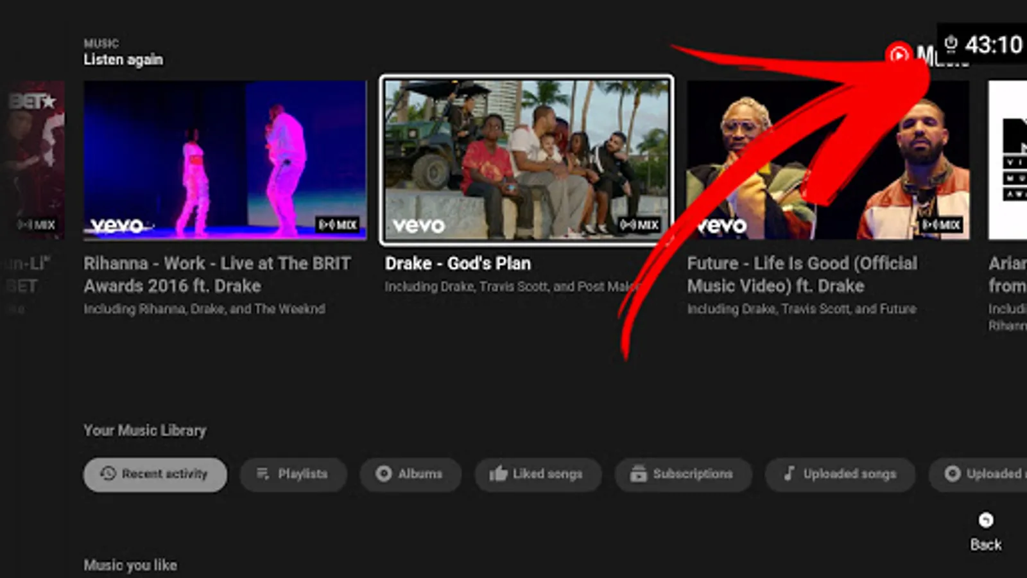1027x578 pixels.
Task: Click the disc icon on the Albums chip
Action: [384, 474]
